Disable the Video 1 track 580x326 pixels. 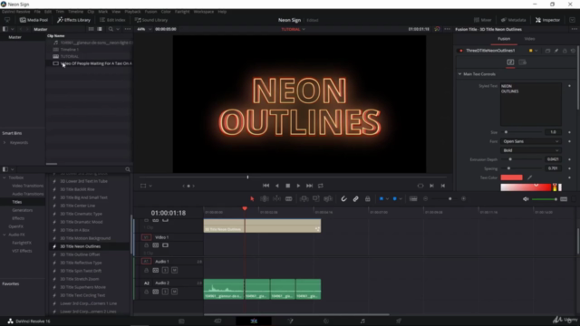[165, 245]
